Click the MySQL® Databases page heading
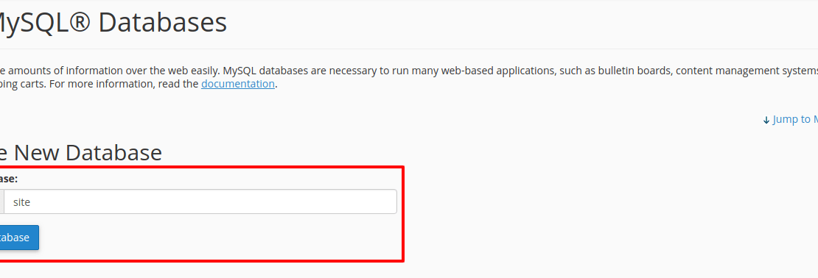This screenshot has width=818, height=278. pyautogui.click(x=113, y=22)
